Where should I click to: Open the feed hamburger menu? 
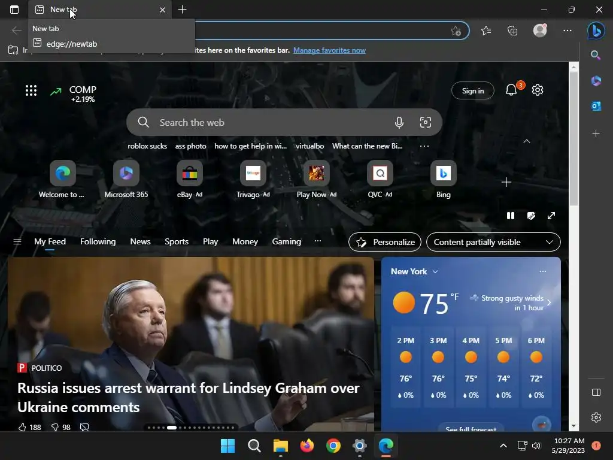pyautogui.click(x=17, y=242)
